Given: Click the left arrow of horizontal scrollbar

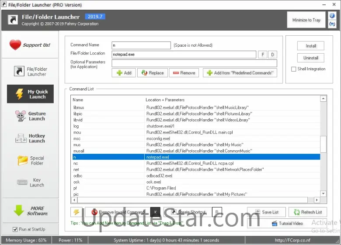Looking at the screenshot, I should click(x=74, y=200).
